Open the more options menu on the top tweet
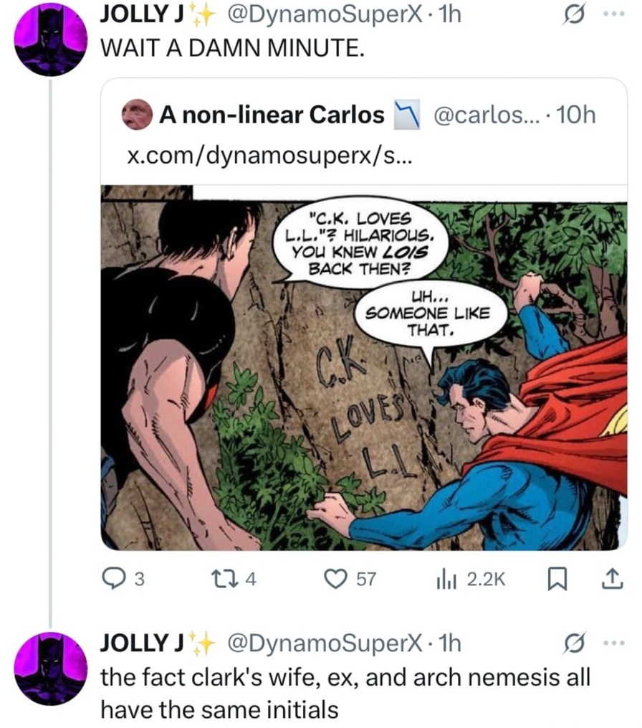The height and width of the screenshot is (728, 642). (x=613, y=13)
